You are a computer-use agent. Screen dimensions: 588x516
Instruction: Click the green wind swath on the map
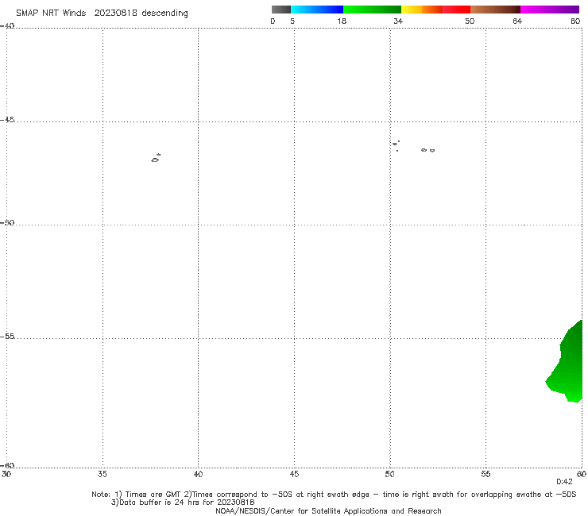click(570, 365)
